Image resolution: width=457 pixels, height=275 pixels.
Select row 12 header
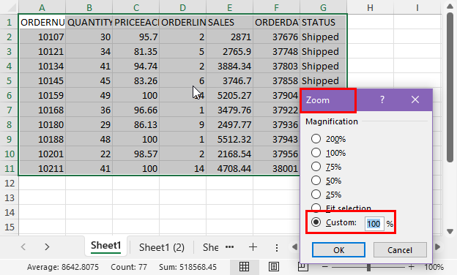point(10,183)
